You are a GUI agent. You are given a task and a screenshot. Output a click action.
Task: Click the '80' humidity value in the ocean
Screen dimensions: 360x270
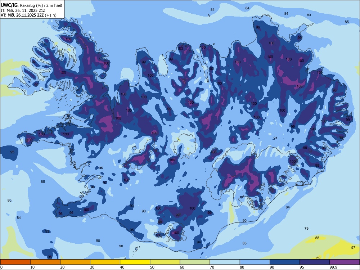point(9,201)
